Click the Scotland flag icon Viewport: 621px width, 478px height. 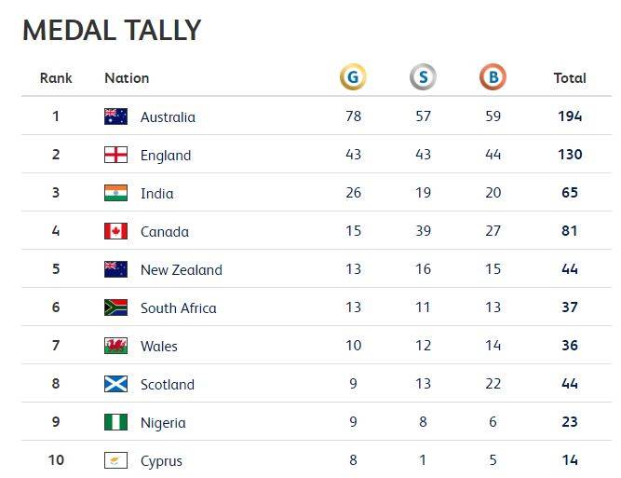116,384
